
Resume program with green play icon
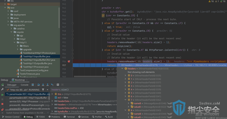(2, 95)
